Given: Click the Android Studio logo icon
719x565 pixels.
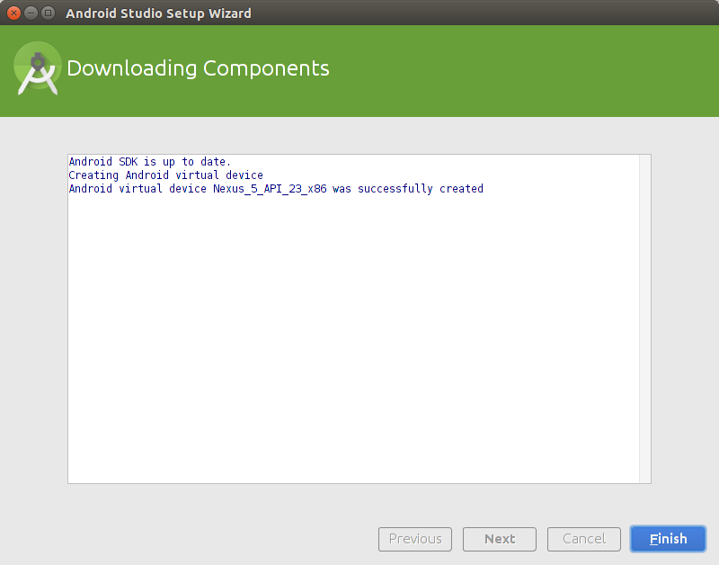Looking at the screenshot, I should [x=38, y=68].
